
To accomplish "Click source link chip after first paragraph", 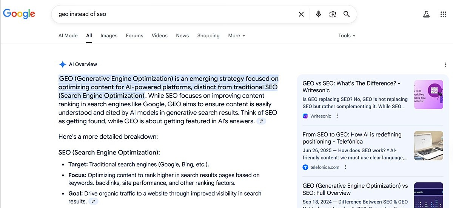I will point(261,121).
